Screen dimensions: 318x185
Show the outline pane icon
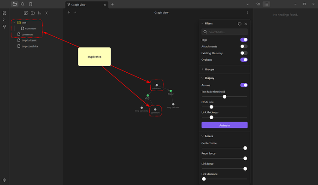pos(266,4)
